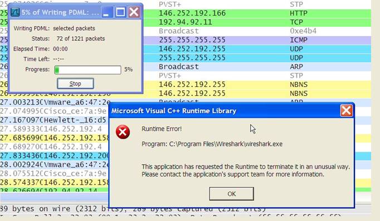Select packet row at time 28.002924 Vmware
The image size is (380, 221).
coord(54,165)
